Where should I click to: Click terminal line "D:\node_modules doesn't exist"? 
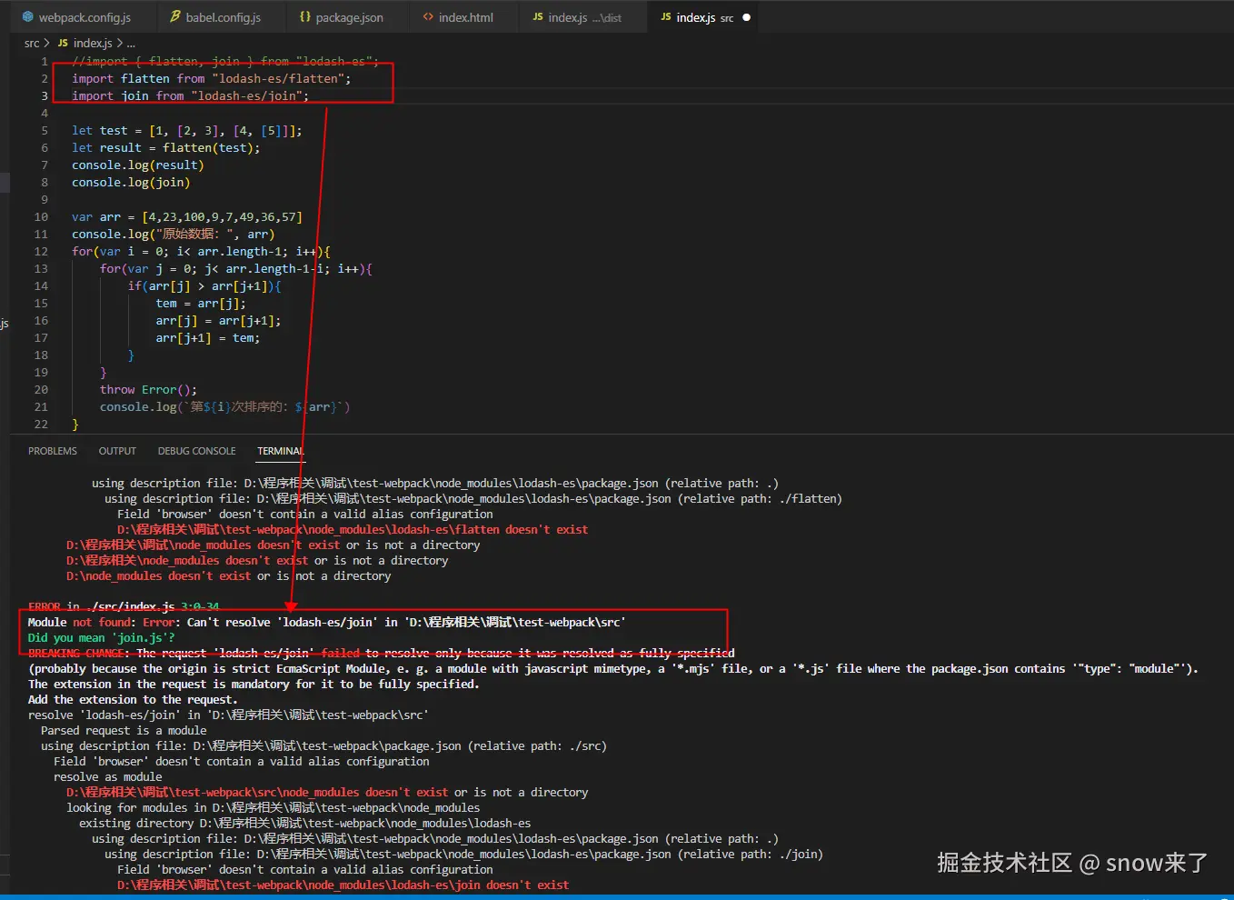(x=228, y=576)
